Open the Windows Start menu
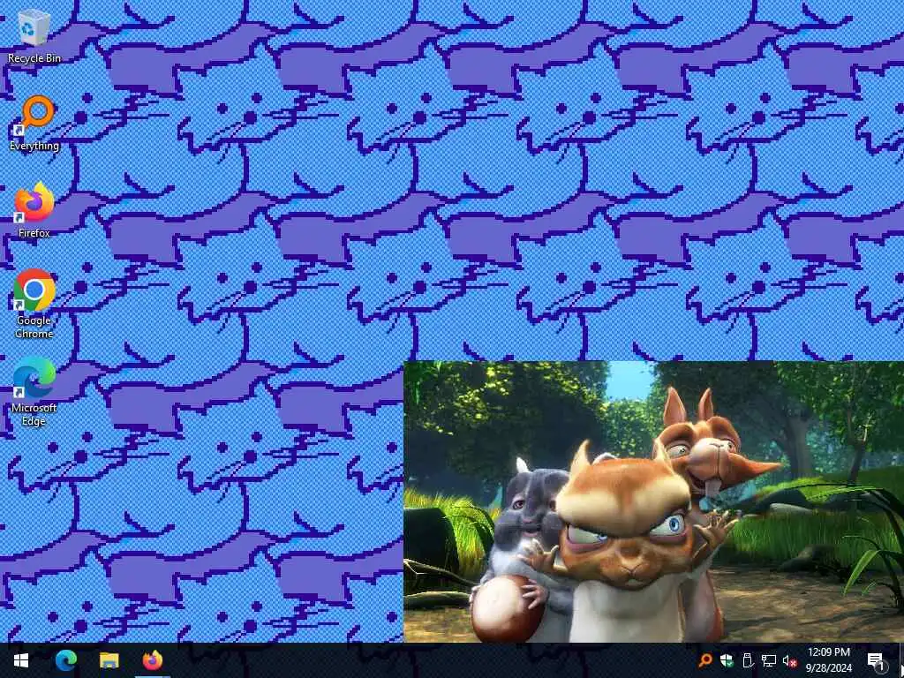Screen dimensions: 904x678 [x=21, y=660]
